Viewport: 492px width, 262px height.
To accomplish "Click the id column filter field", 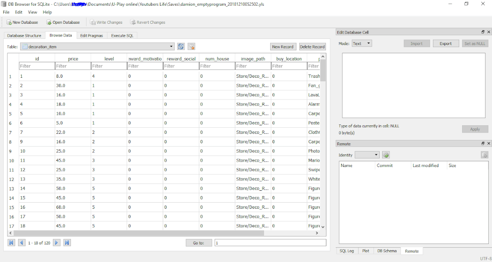I will click(37, 66).
